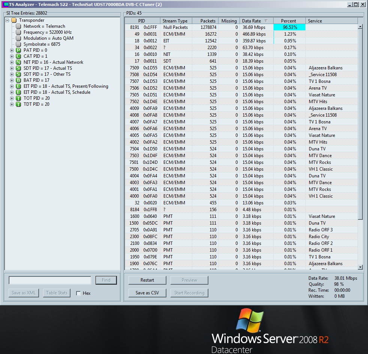Toggle the Hex checkbox

(78, 293)
